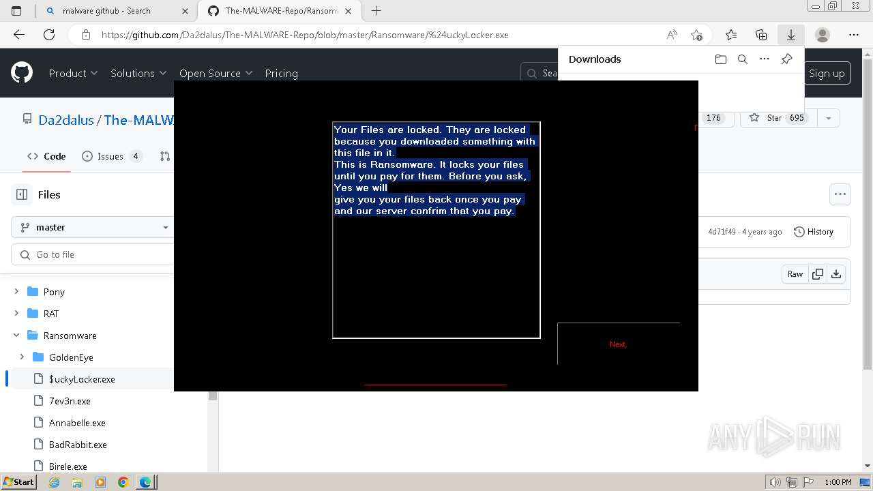Expand the Pony folder
The height and width of the screenshot is (491, 873).
16,292
